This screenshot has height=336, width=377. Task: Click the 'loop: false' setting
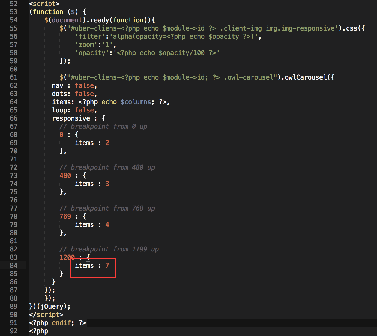[x=74, y=110]
